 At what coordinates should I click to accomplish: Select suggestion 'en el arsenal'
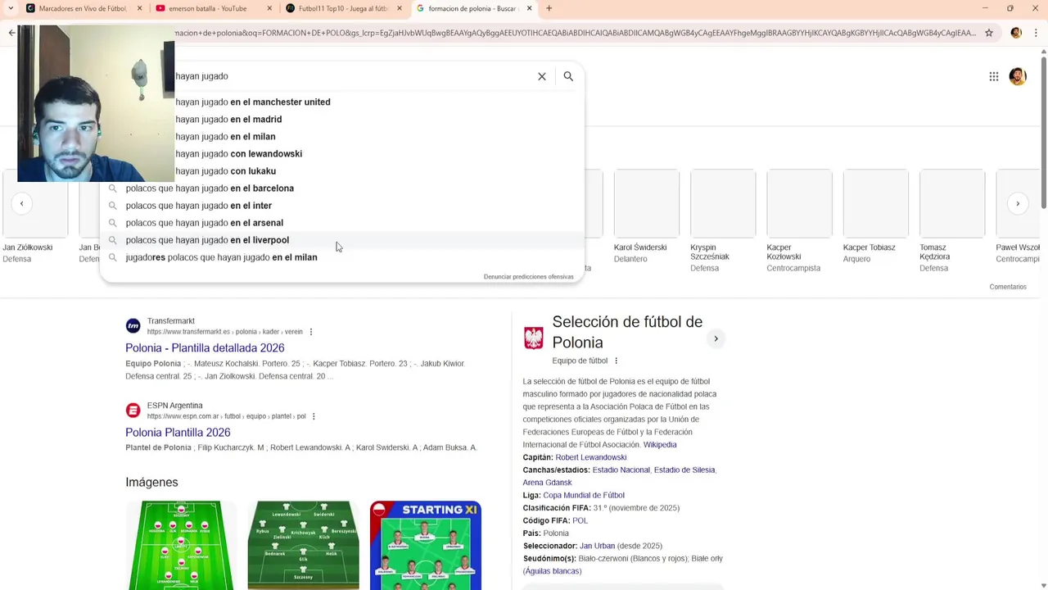pos(341,222)
